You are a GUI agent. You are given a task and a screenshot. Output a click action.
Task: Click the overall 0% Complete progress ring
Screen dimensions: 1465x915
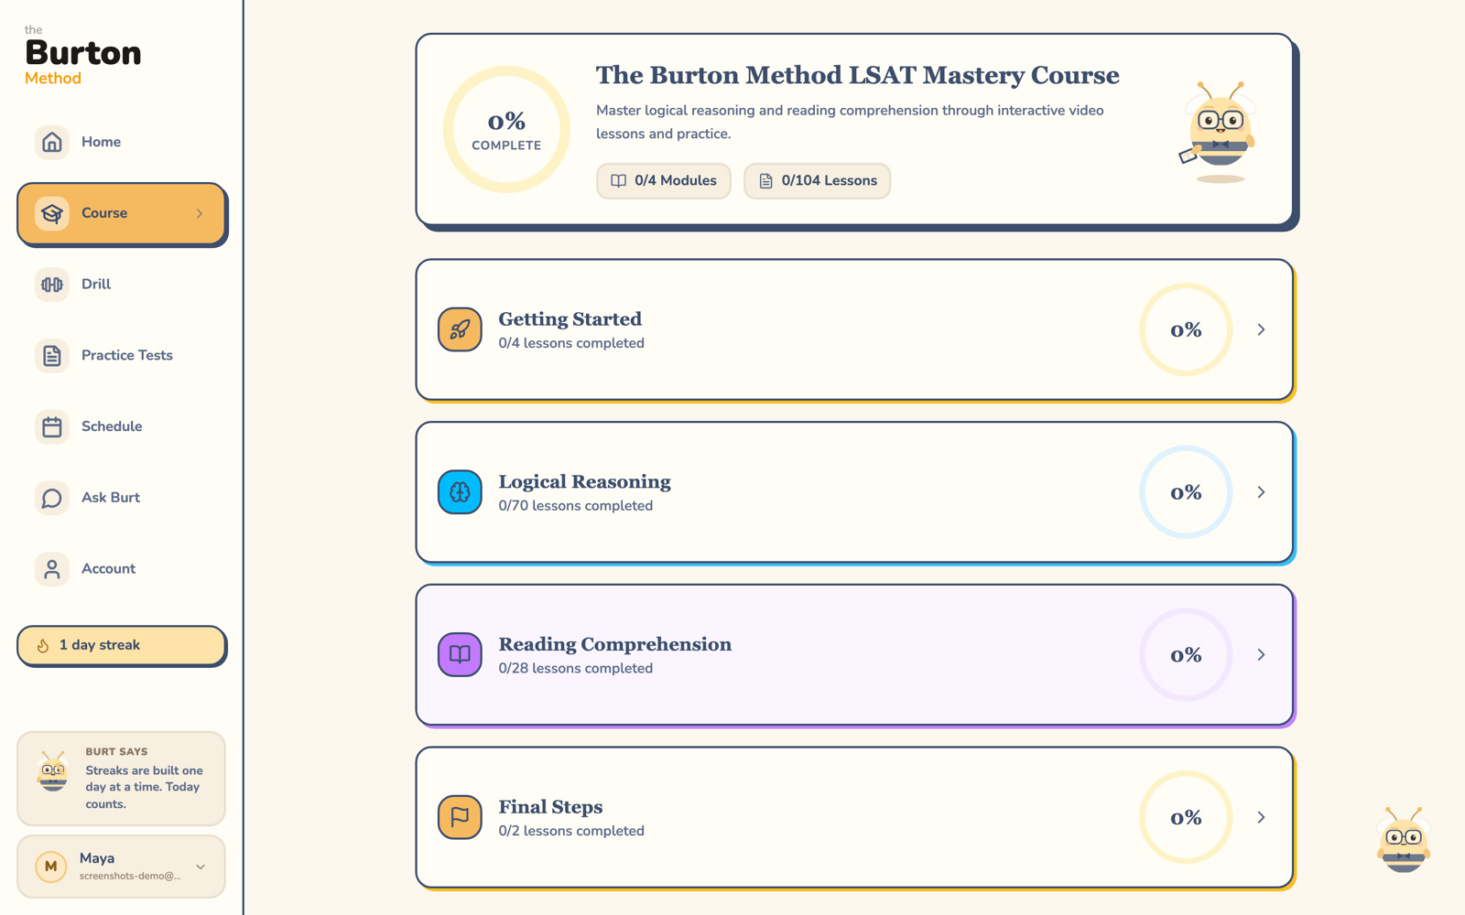click(506, 129)
